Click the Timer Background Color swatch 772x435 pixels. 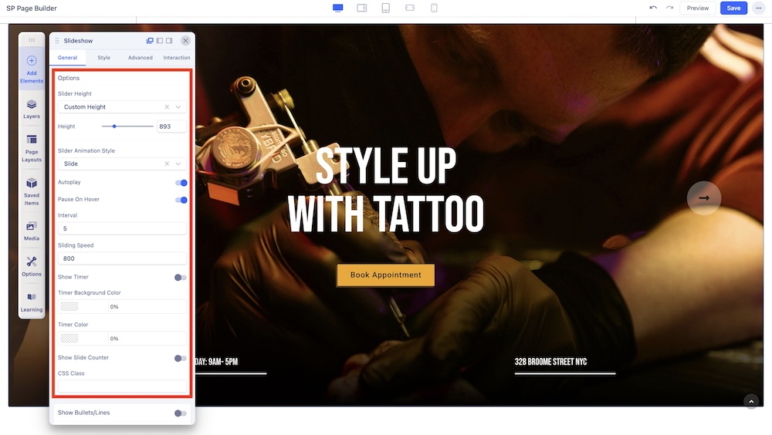69,306
